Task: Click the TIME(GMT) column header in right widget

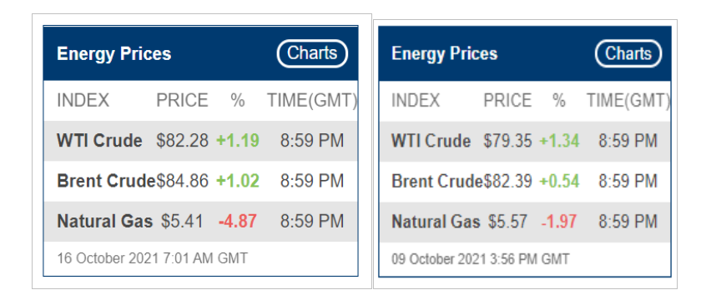Action: click(628, 101)
